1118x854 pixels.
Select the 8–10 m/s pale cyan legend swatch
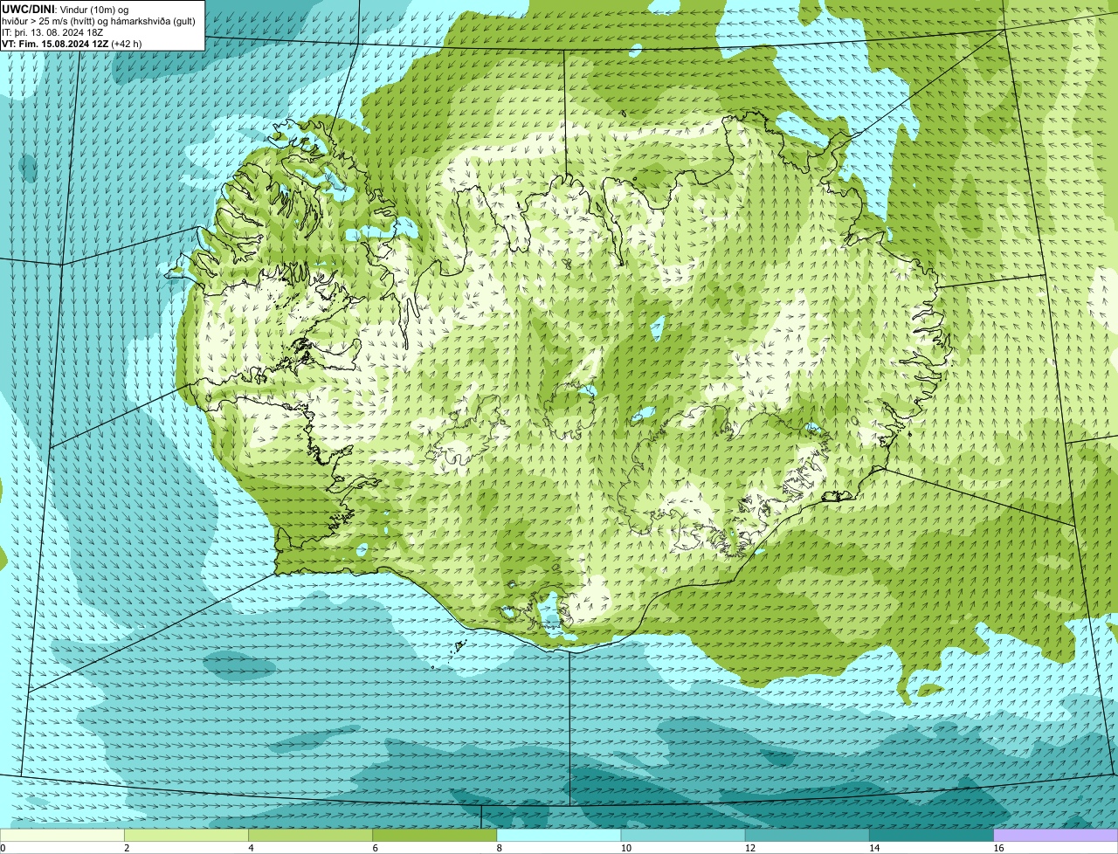(559, 835)
